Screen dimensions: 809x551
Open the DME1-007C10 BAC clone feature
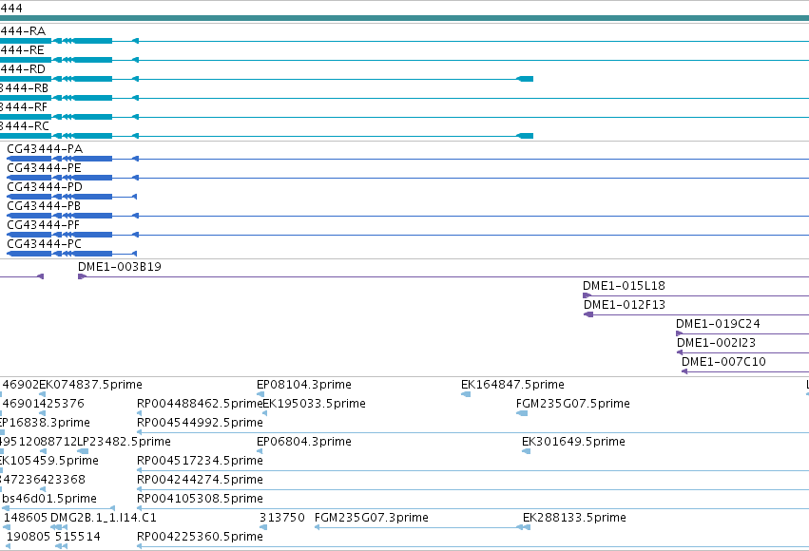tap(723, 362)
